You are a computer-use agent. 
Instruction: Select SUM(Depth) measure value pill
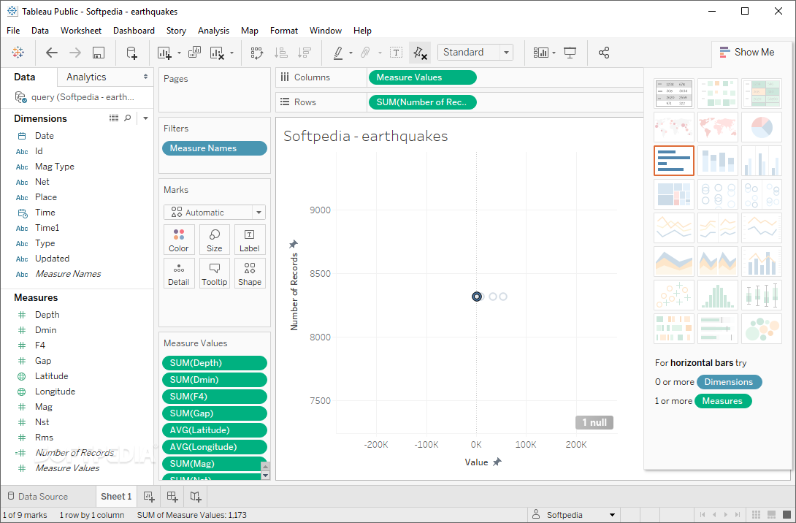pos(214,363)
